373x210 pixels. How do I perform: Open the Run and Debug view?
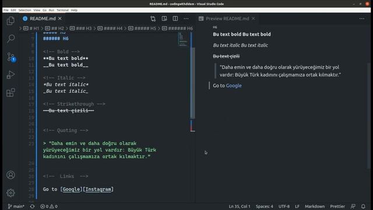point(10,75)
